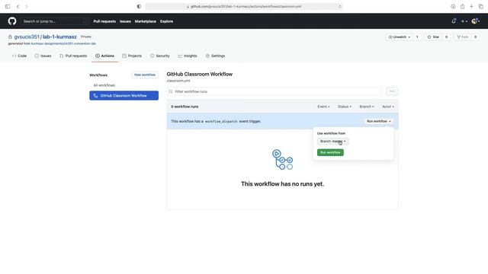Open the lab-1-kurmasz repository link
Image resolution: width=488 pixels, height=274 pixels.
[x=59, y=37]
